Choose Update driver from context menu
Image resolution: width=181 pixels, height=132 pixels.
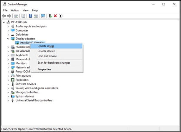(x=57, y=46)
